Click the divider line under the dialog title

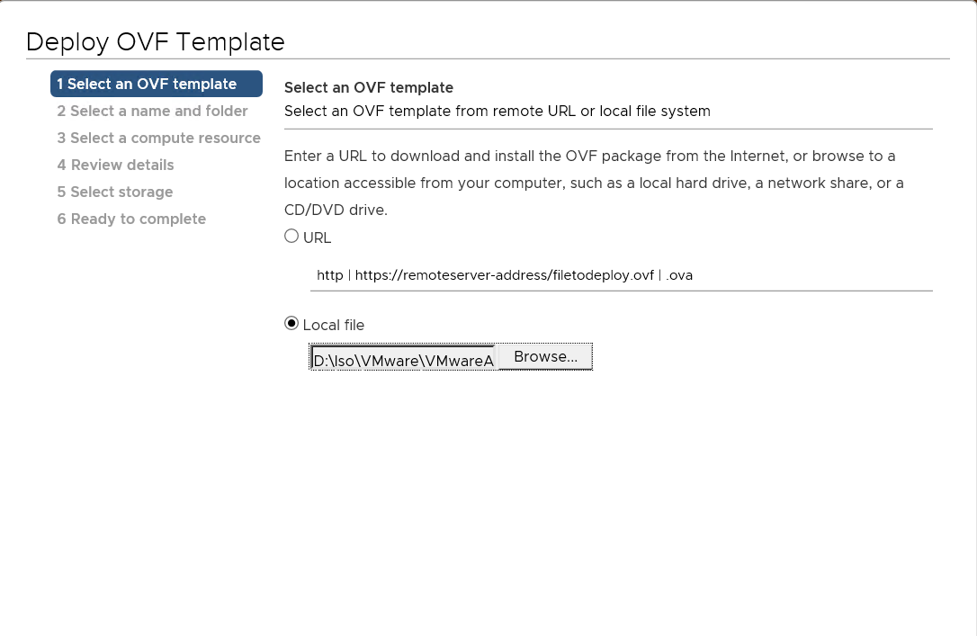click(488, 58)
